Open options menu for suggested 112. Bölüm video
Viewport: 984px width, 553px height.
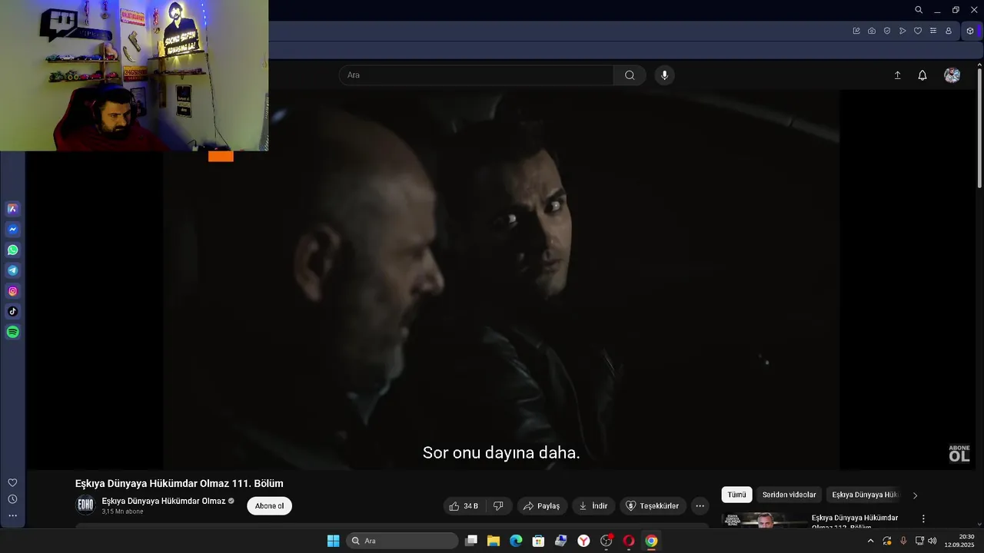point(923,519)
